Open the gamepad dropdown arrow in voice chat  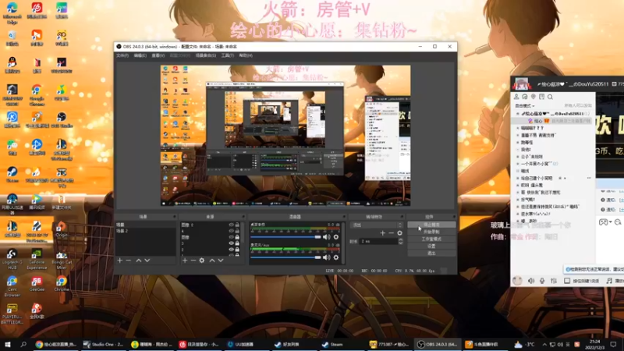(611, 222)
